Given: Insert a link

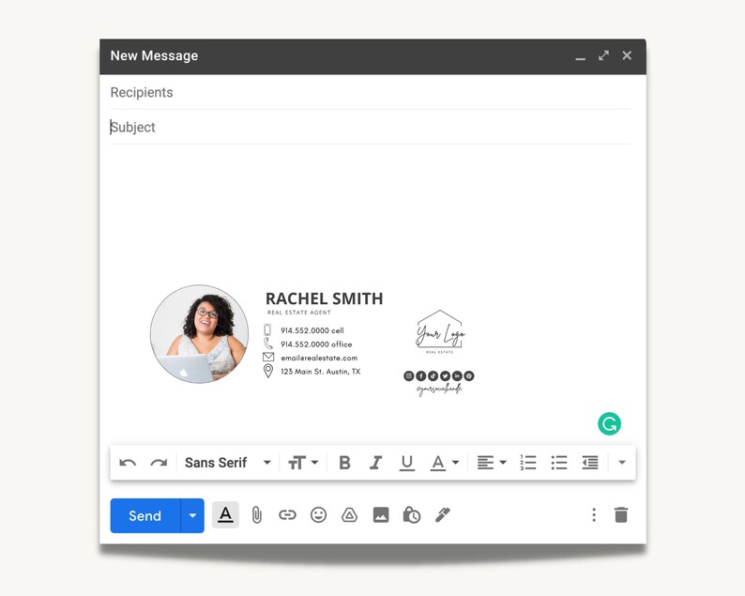Looking at the screenshot, I should click(287, 514).
